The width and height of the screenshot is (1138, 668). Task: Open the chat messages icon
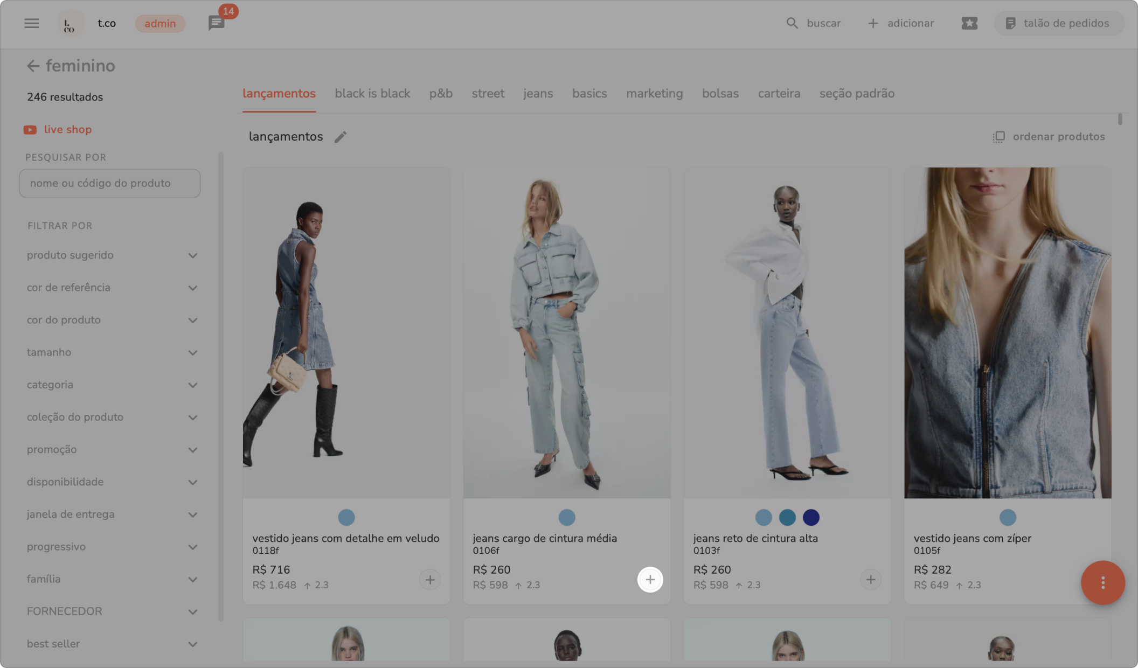coord(216,23)
